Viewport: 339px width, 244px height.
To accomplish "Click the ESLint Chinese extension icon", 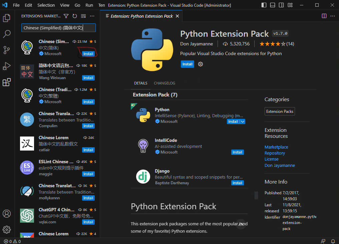I will pos(27,168).
